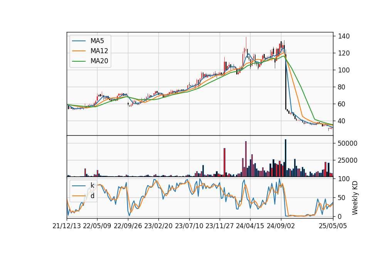This screenshot has width=370, height=266.
Task: Click the 24/09/02 date label
Action: tap(281, 226)
